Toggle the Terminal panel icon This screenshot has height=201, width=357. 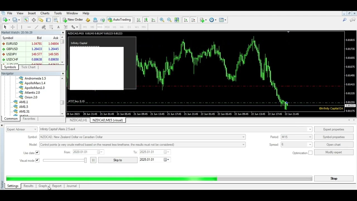48,20
